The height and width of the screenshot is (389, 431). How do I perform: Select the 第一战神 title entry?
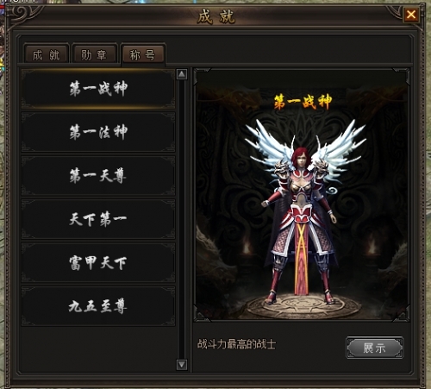click(x=98, y=89)
